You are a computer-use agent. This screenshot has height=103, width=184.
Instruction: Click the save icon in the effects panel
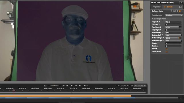pos(181,7)
